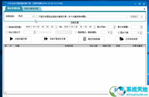The image size is (149, 97).
Task: Uncheck 图片下载 checkbox
Action: [118, 33]
